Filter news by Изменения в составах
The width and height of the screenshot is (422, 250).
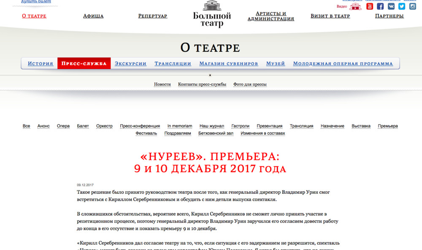pos(262,133)
